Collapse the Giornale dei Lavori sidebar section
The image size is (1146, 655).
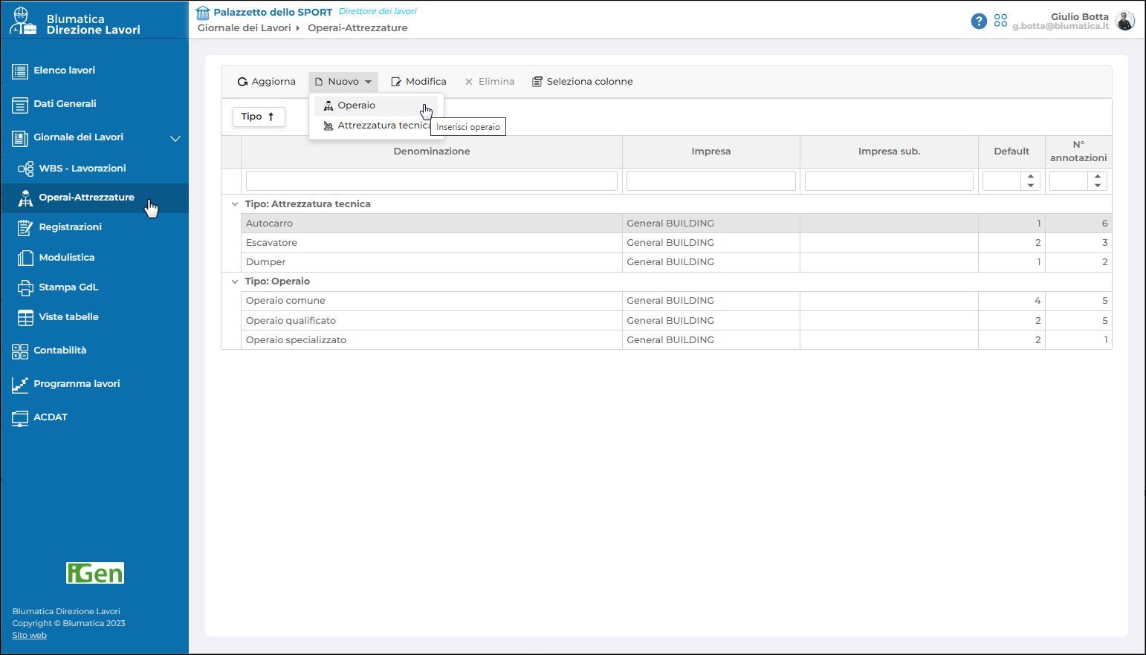[x=175, y=138]
